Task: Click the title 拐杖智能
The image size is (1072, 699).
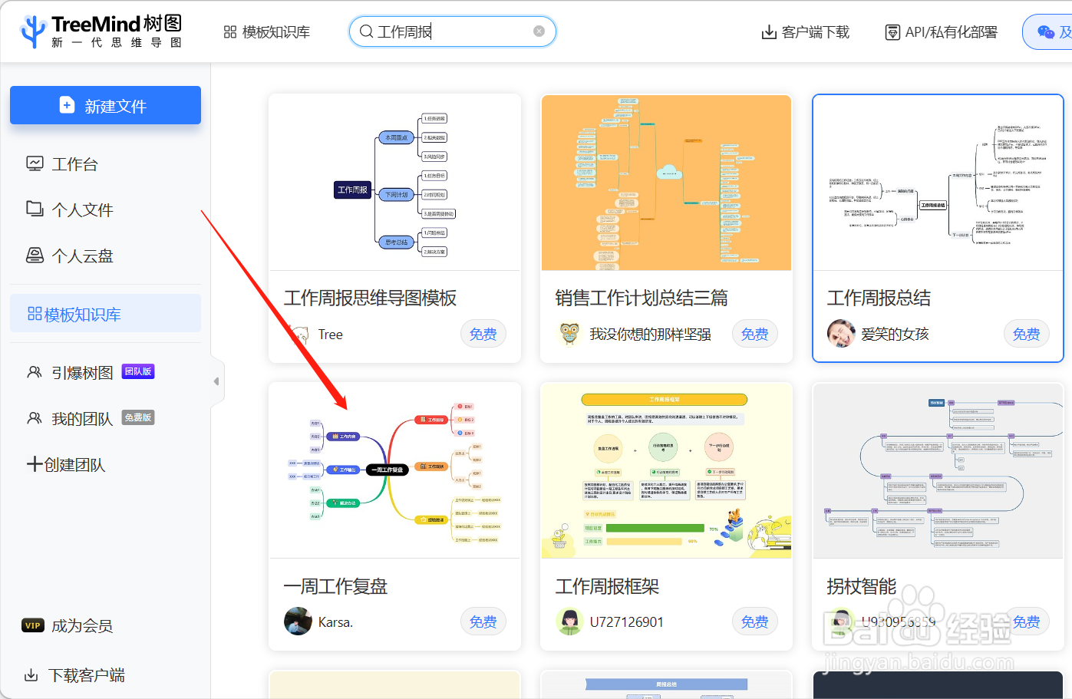Action: 861,586
